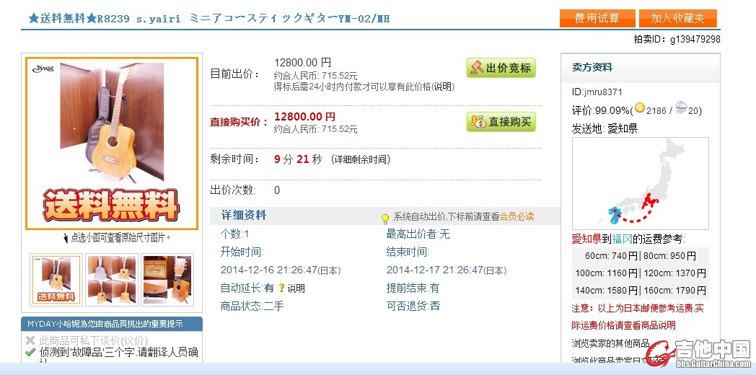Screen dimensions: 756x375
Task: Click the green checkmark icon in tips
Action: [x=30, y=352]
